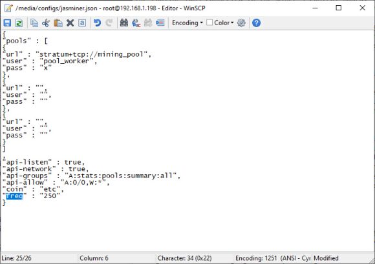Open editor preferences gear icon
The image size is (375, 264).
[241, 23]
